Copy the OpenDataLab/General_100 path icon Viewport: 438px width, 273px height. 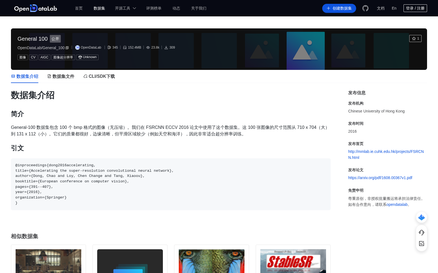pyautogui.click(x=67, y=48)
